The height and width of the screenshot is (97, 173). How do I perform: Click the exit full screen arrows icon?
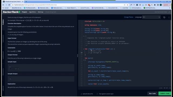pos(169,12)
